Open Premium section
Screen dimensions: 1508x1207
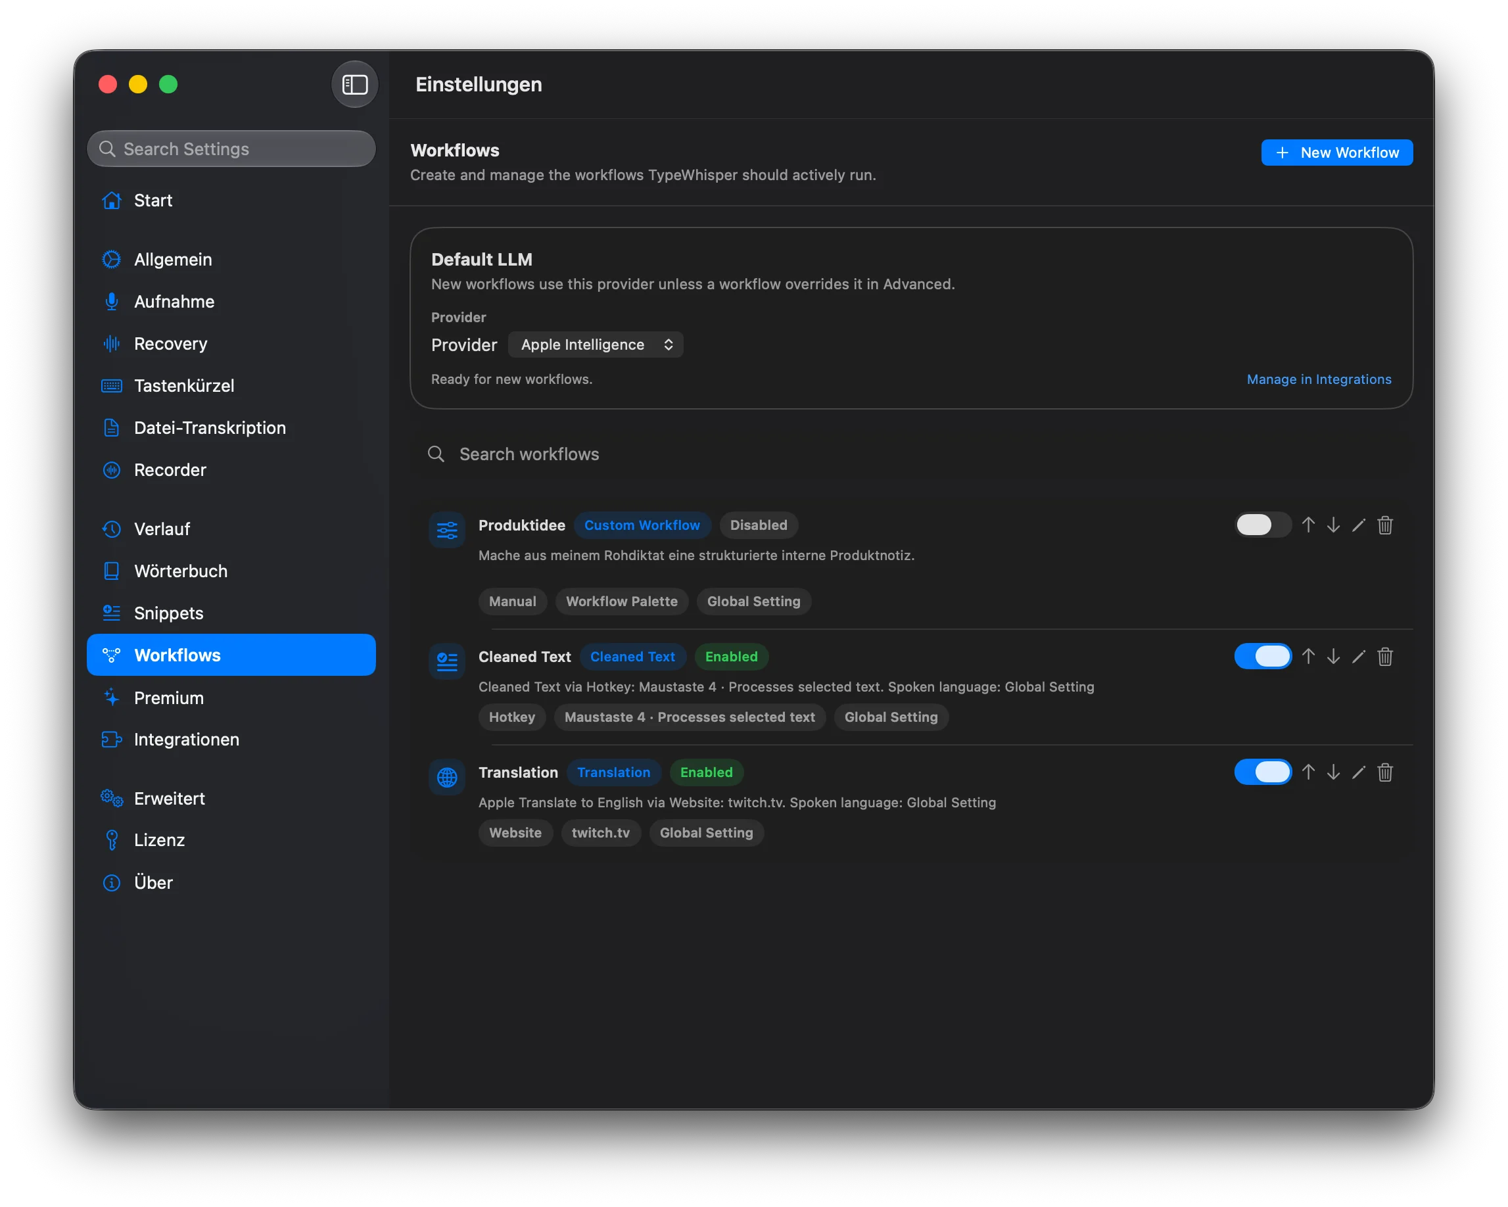(x=231, y=698)
